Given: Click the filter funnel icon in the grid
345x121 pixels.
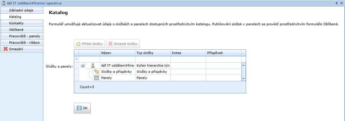Looking at the screenshot, I should 76,59.
